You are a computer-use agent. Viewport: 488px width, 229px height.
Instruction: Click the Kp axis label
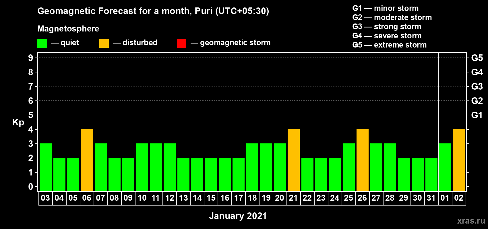(18, 122)
